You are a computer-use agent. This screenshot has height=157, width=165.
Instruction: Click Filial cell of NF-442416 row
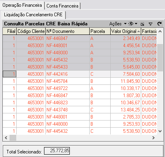click(10, 74)
